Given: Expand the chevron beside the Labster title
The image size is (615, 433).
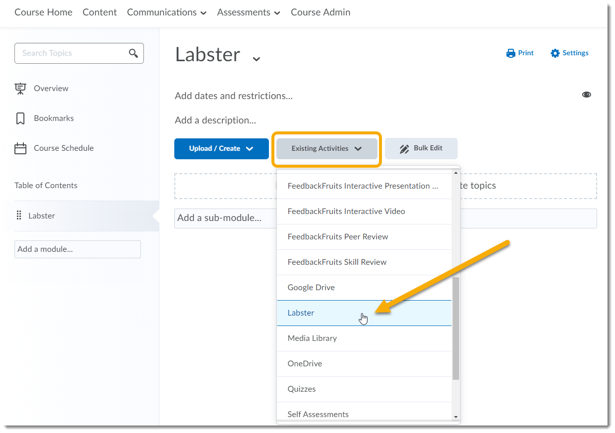Looking at the screenshot, I should click(256, 59).
